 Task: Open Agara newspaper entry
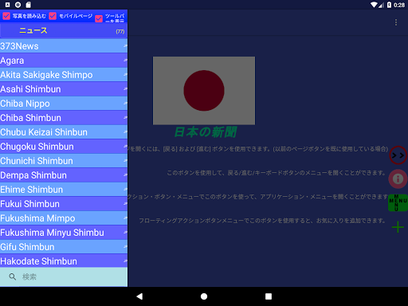(x=64, y=61)
